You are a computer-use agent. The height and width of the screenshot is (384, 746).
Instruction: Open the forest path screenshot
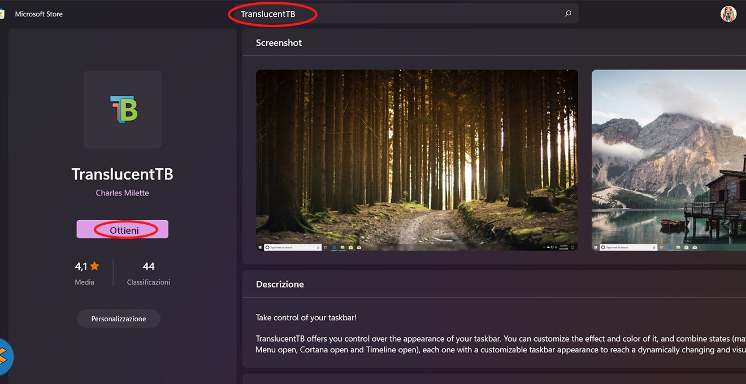417,160
